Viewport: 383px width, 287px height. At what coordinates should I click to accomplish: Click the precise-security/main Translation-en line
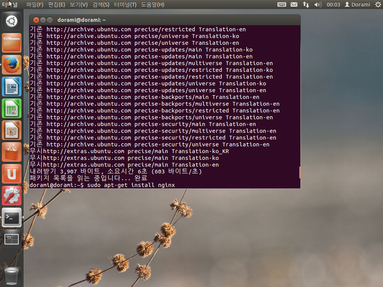click(x=142, y=124)
